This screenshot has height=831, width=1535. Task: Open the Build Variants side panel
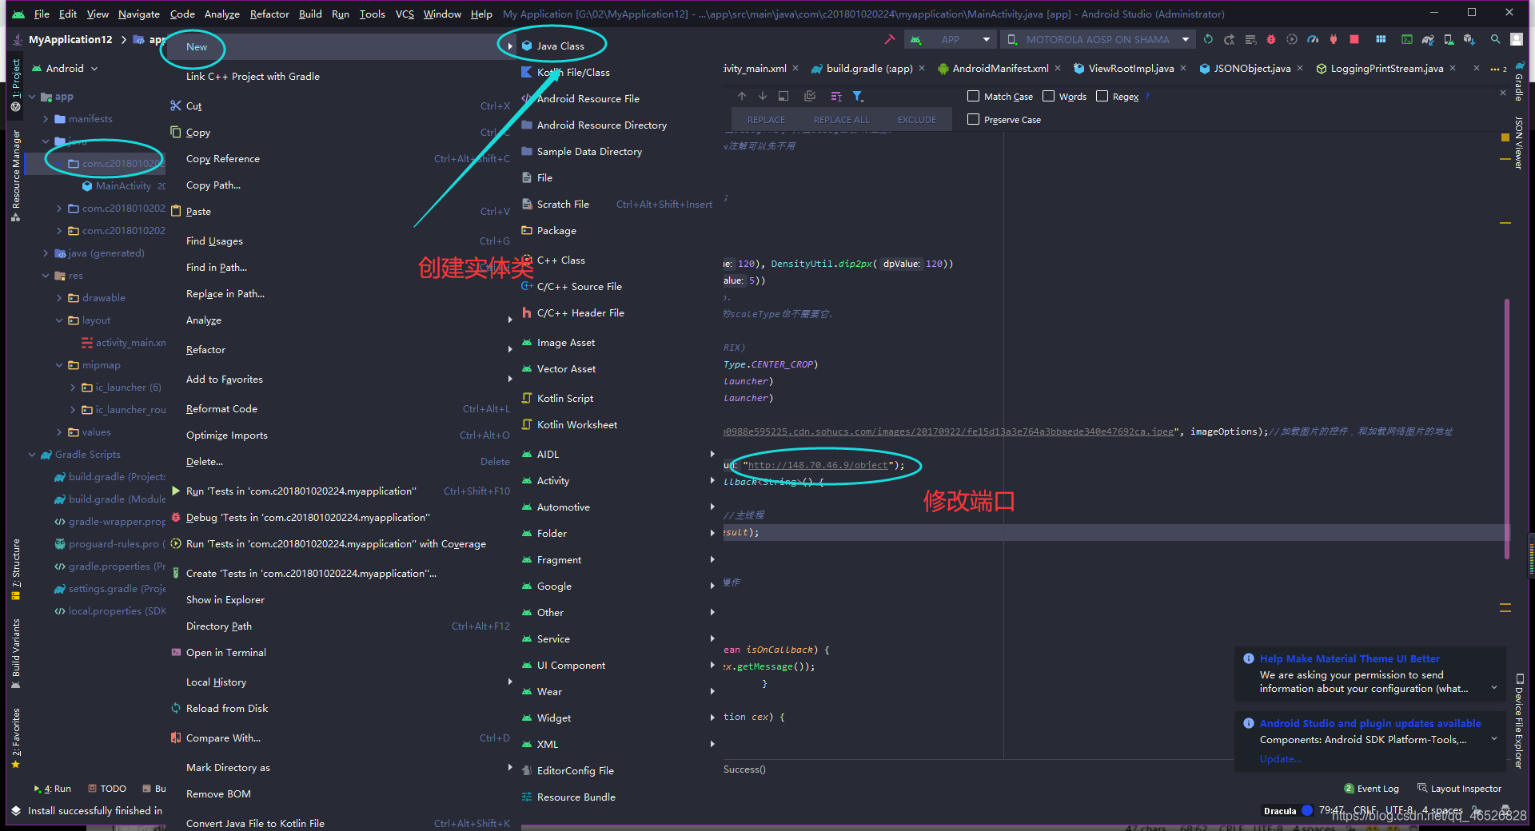[x=15, y=653]
